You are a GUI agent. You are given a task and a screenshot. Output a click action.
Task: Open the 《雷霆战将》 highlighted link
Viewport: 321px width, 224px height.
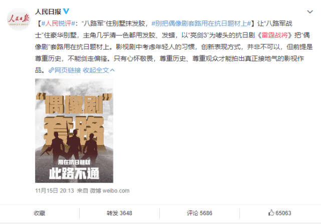coord(274,35)
